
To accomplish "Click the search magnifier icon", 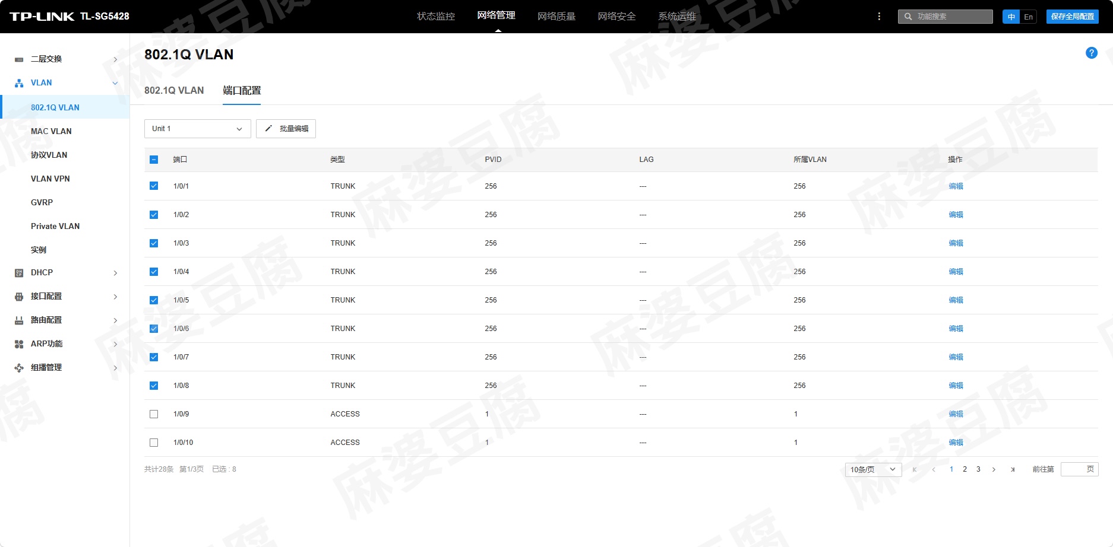I will 908,17.
